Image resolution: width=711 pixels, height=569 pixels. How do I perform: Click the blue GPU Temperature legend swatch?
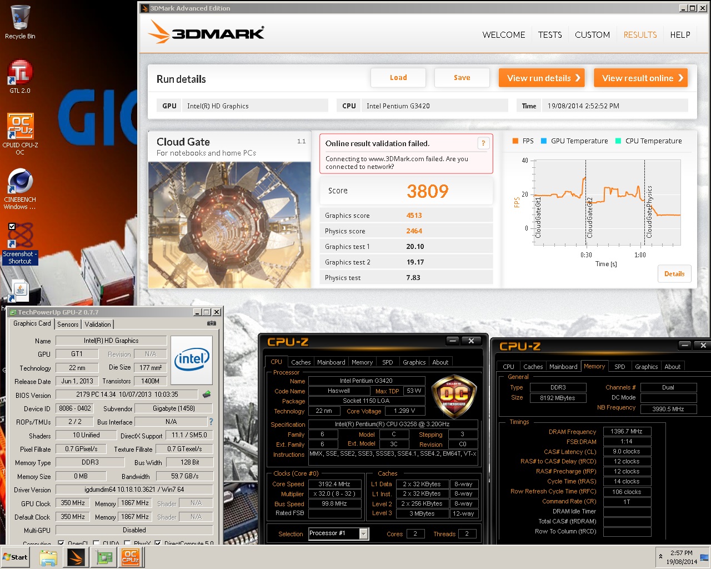544,141
